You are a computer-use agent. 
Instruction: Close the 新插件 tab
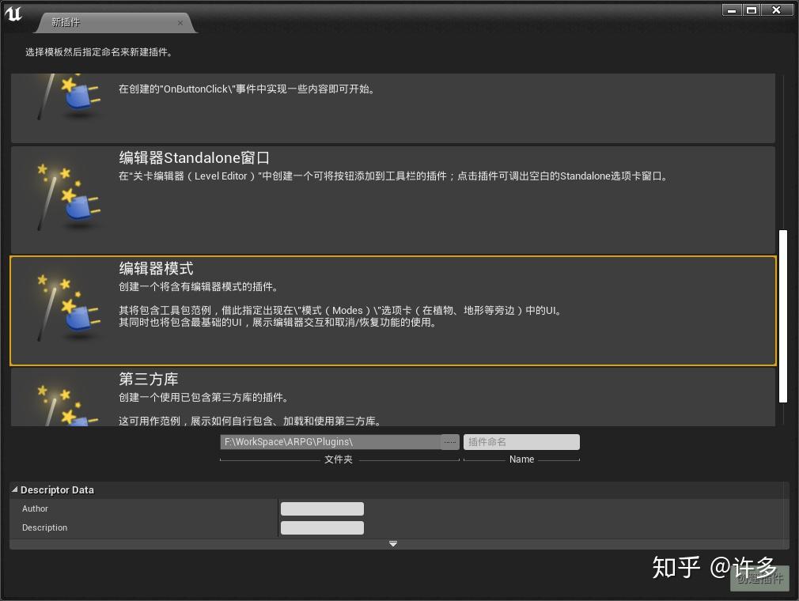(x=180, y=22)
